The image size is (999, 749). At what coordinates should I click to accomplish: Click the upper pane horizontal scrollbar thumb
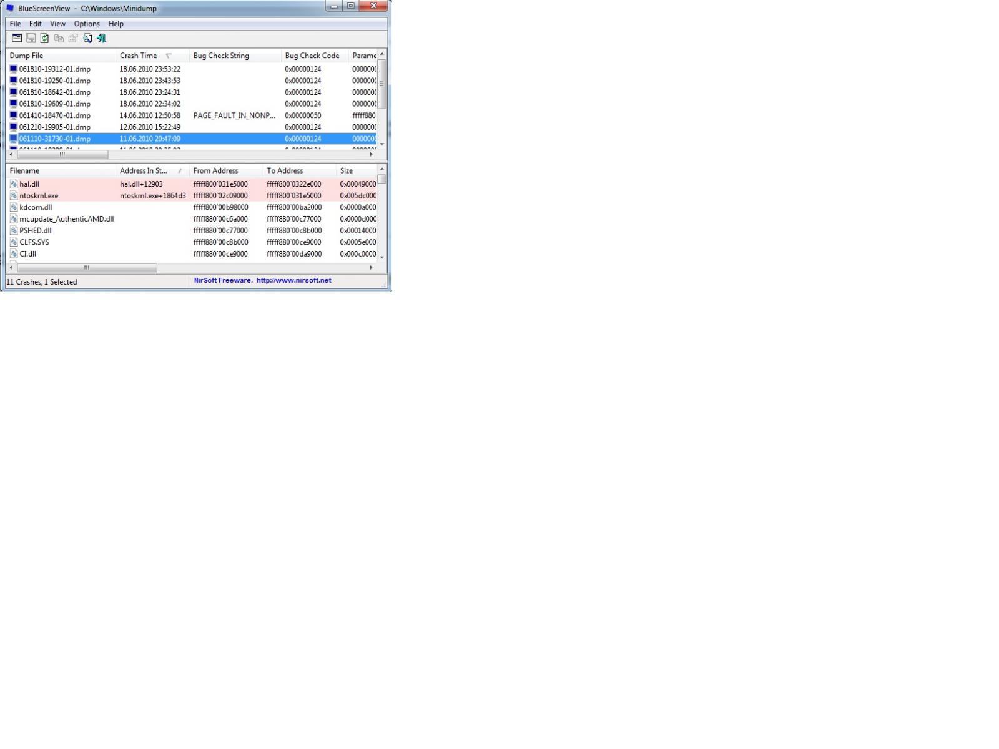pos(62,154)
